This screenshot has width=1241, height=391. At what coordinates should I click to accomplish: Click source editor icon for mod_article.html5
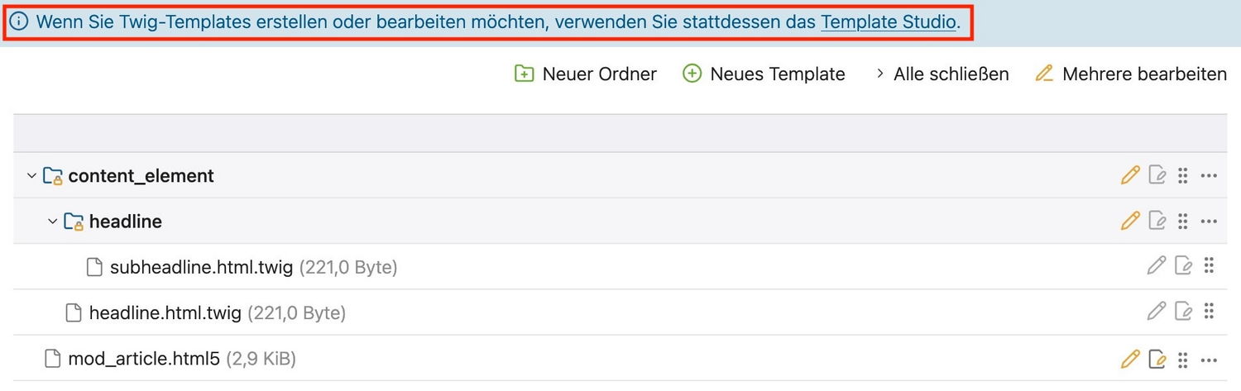click(x=1157, y=359)
